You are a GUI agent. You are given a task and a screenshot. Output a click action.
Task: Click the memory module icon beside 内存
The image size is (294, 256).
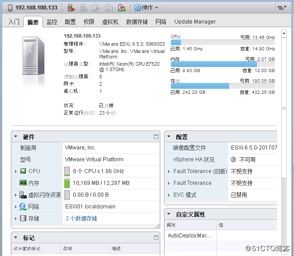point(23,183)
